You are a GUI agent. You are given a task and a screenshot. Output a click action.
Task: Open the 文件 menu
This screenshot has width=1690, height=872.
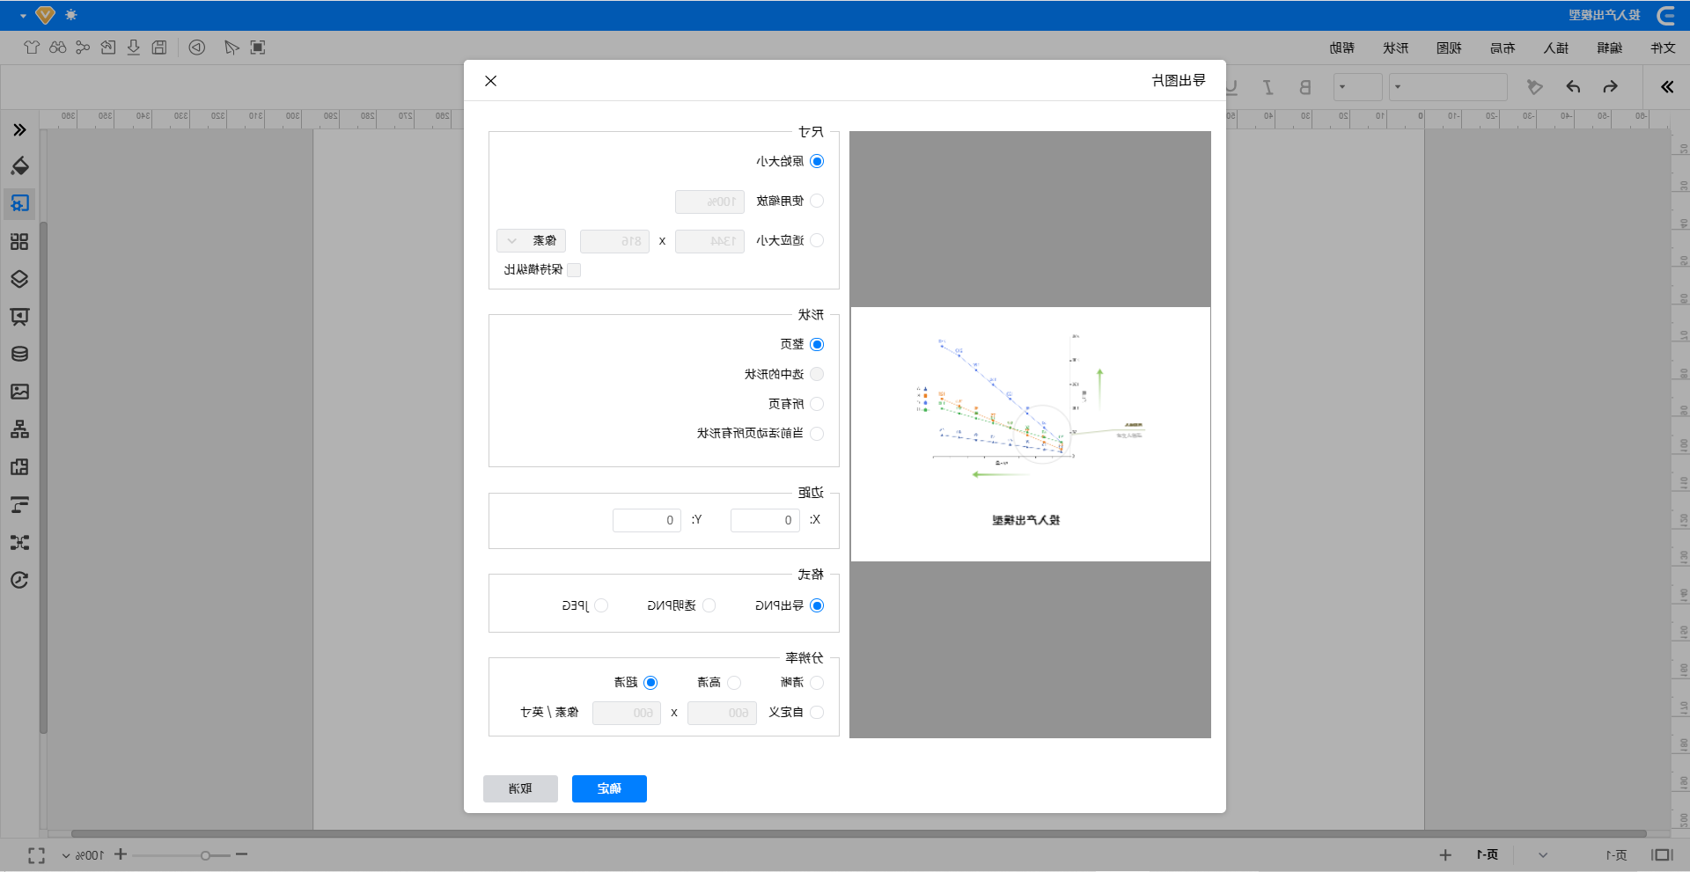point(1663,48)
